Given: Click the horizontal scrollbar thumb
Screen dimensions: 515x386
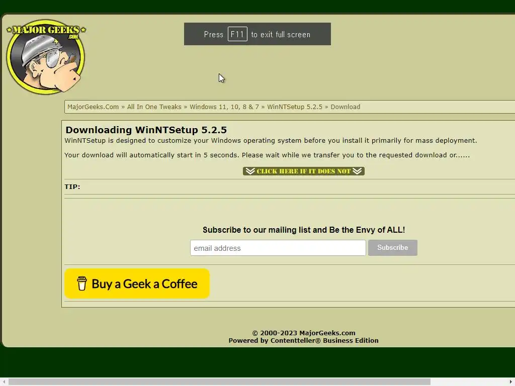Looking at the screenshot, I should pyautogui.click(x=219, y=382).
